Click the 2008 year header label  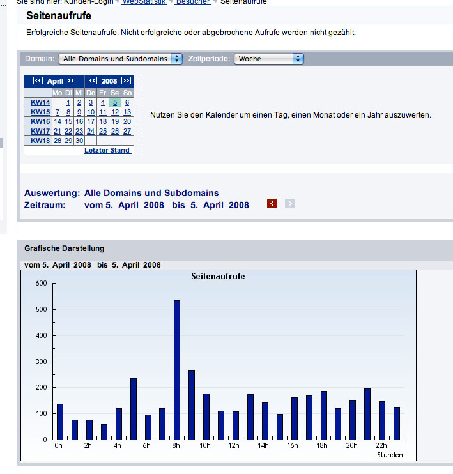click(x=109, y=81)
